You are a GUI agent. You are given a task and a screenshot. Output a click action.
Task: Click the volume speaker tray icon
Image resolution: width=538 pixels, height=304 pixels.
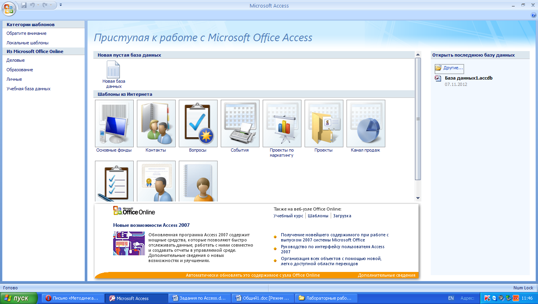point(501,298)
